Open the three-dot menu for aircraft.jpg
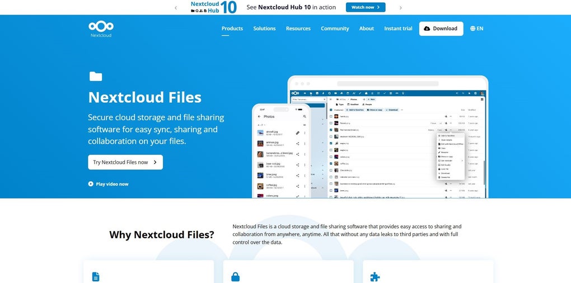571x283 pixels. pos(305,133)
